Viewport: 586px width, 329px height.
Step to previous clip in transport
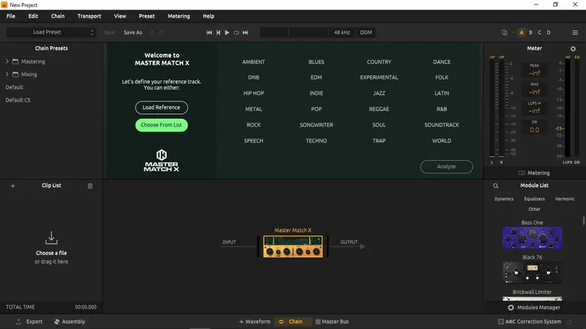218,32
